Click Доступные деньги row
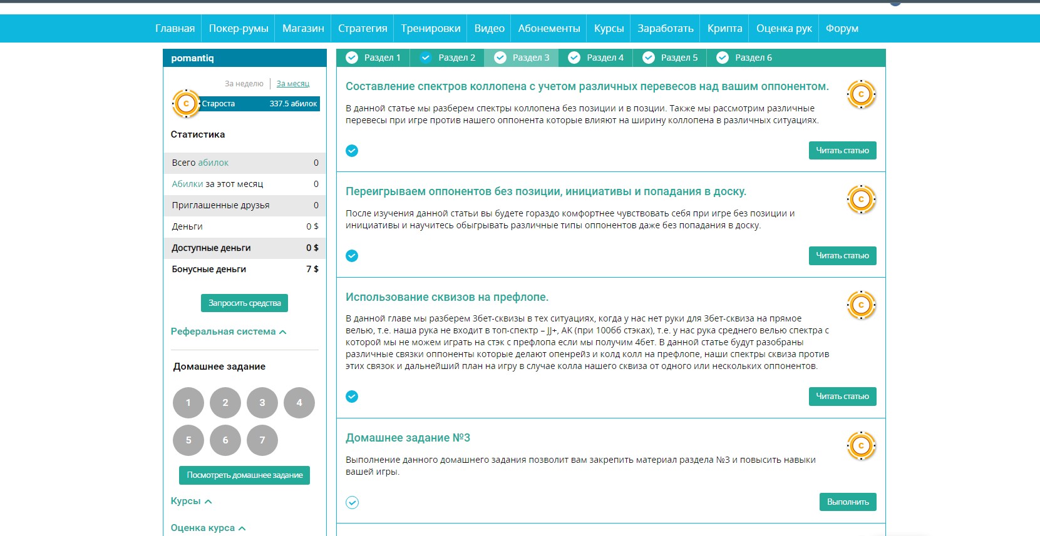The height and width of the screenshot is (536, 1040). coord(245,248)
